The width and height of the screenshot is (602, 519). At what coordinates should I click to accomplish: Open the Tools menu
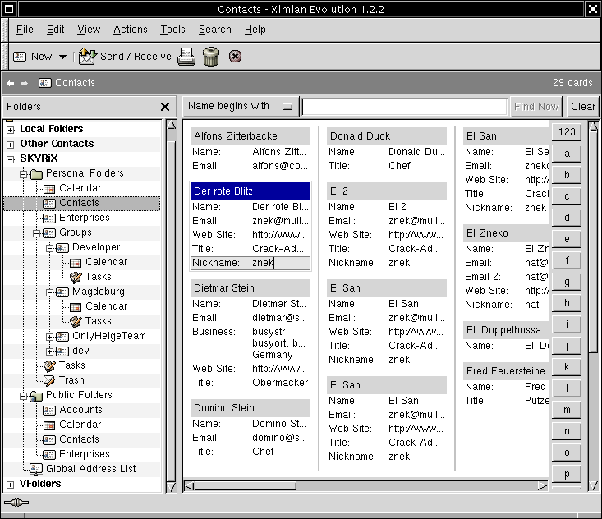pos(172,30)
